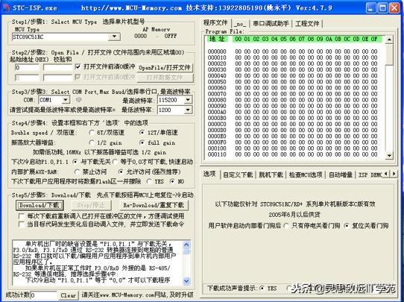Click hex view scrollbar down arrow
Viewport: 404px width, 302px height.
click(x=389, y=156)
